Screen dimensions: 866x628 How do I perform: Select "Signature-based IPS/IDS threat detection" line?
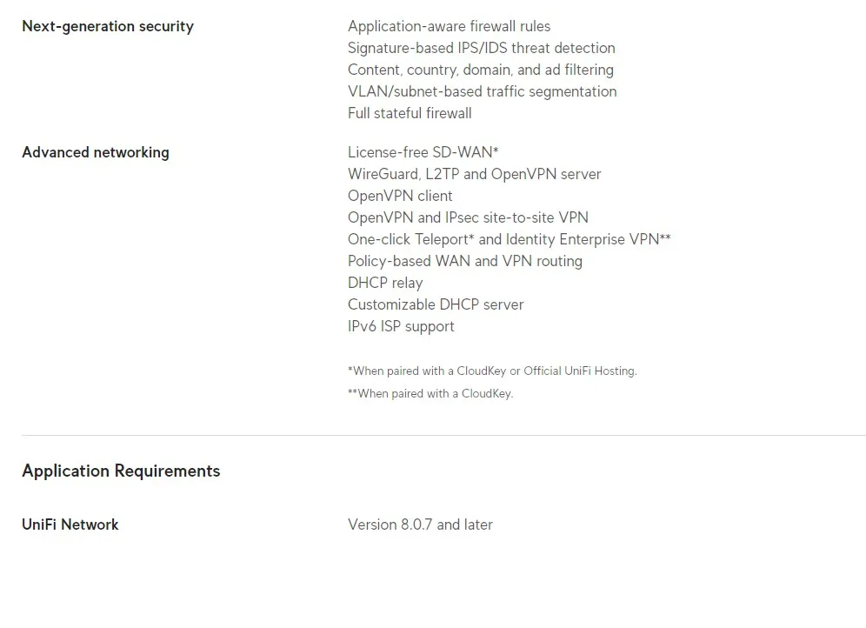tap(481, 48)
